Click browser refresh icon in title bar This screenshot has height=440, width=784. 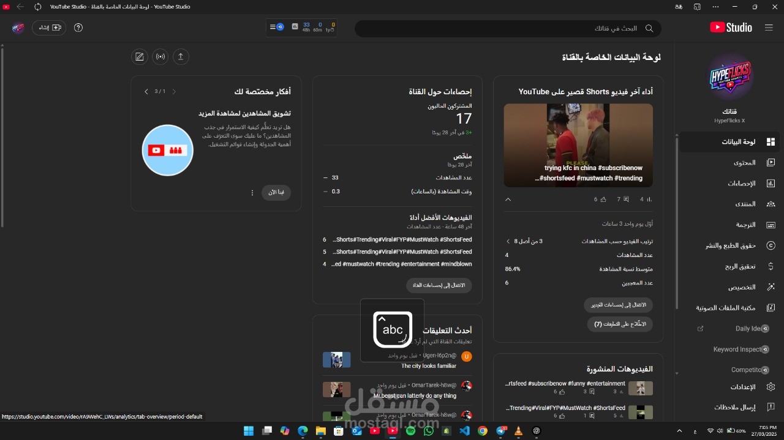[38, 7]
